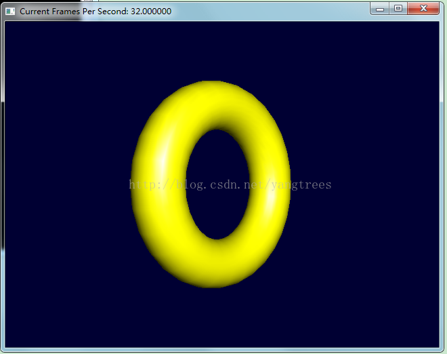This screenshot has width=447, height=354.
Task: Minimize the Frames Per Second window
Action: point(380,9)
